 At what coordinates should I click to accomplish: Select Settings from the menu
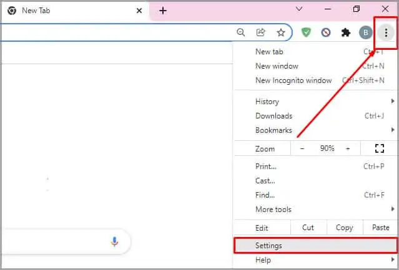pyautogui.click(x=315, y=246)
